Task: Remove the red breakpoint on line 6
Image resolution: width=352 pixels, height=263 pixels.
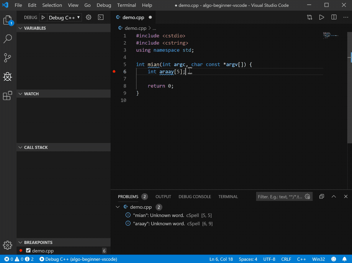Action: [114, 71]
